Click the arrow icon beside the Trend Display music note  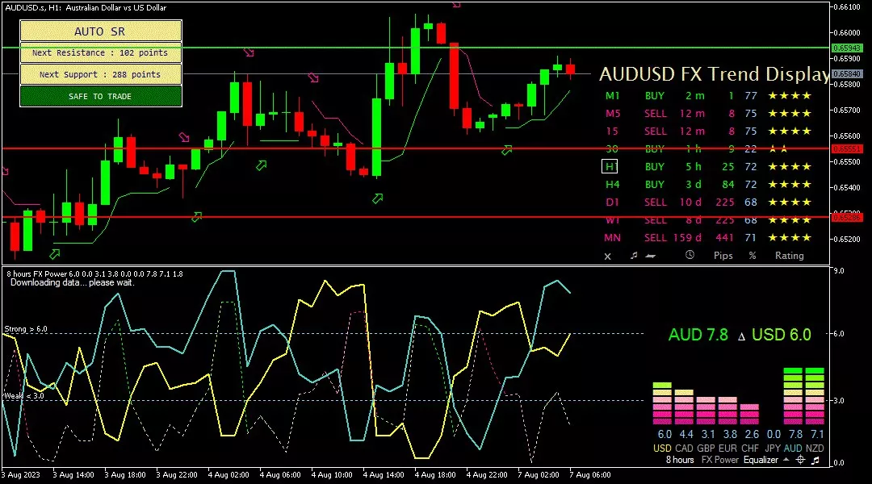pyautogui.click(x=650, y=257)
